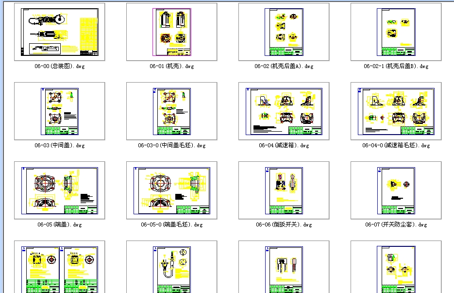This screenshot has height=293, width=454.
Task: Open the 06-00 (总装图) drawing thumbnail
Action: (59, 32)
